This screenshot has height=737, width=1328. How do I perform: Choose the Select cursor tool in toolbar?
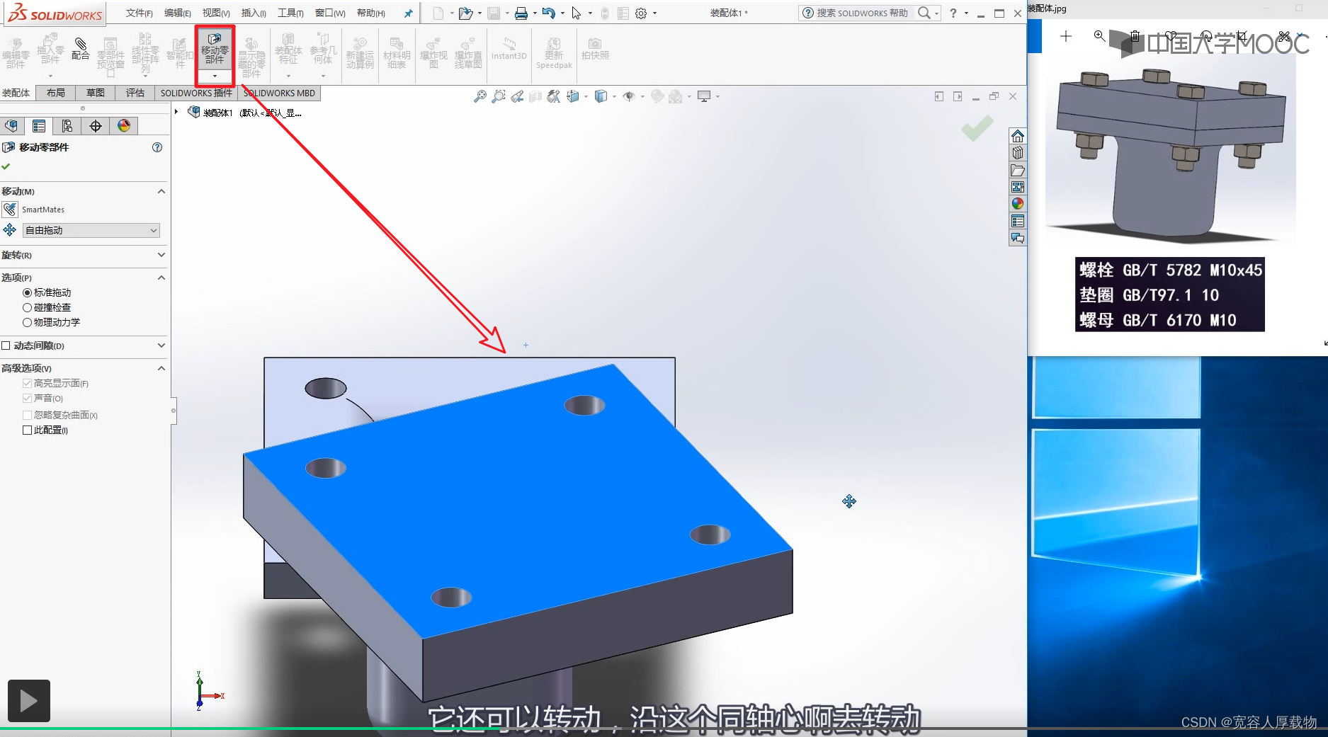pyautogui.click(x=577, y=13)
